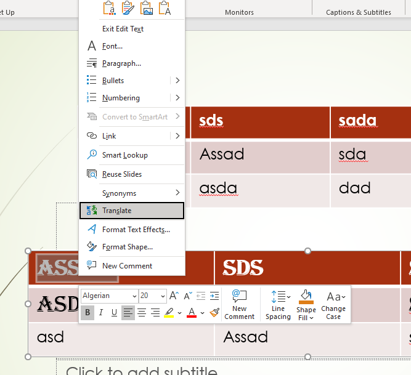The width and height of the screenshot is (411, 375).
Task: Align text left
Action: tap(128, 312)
